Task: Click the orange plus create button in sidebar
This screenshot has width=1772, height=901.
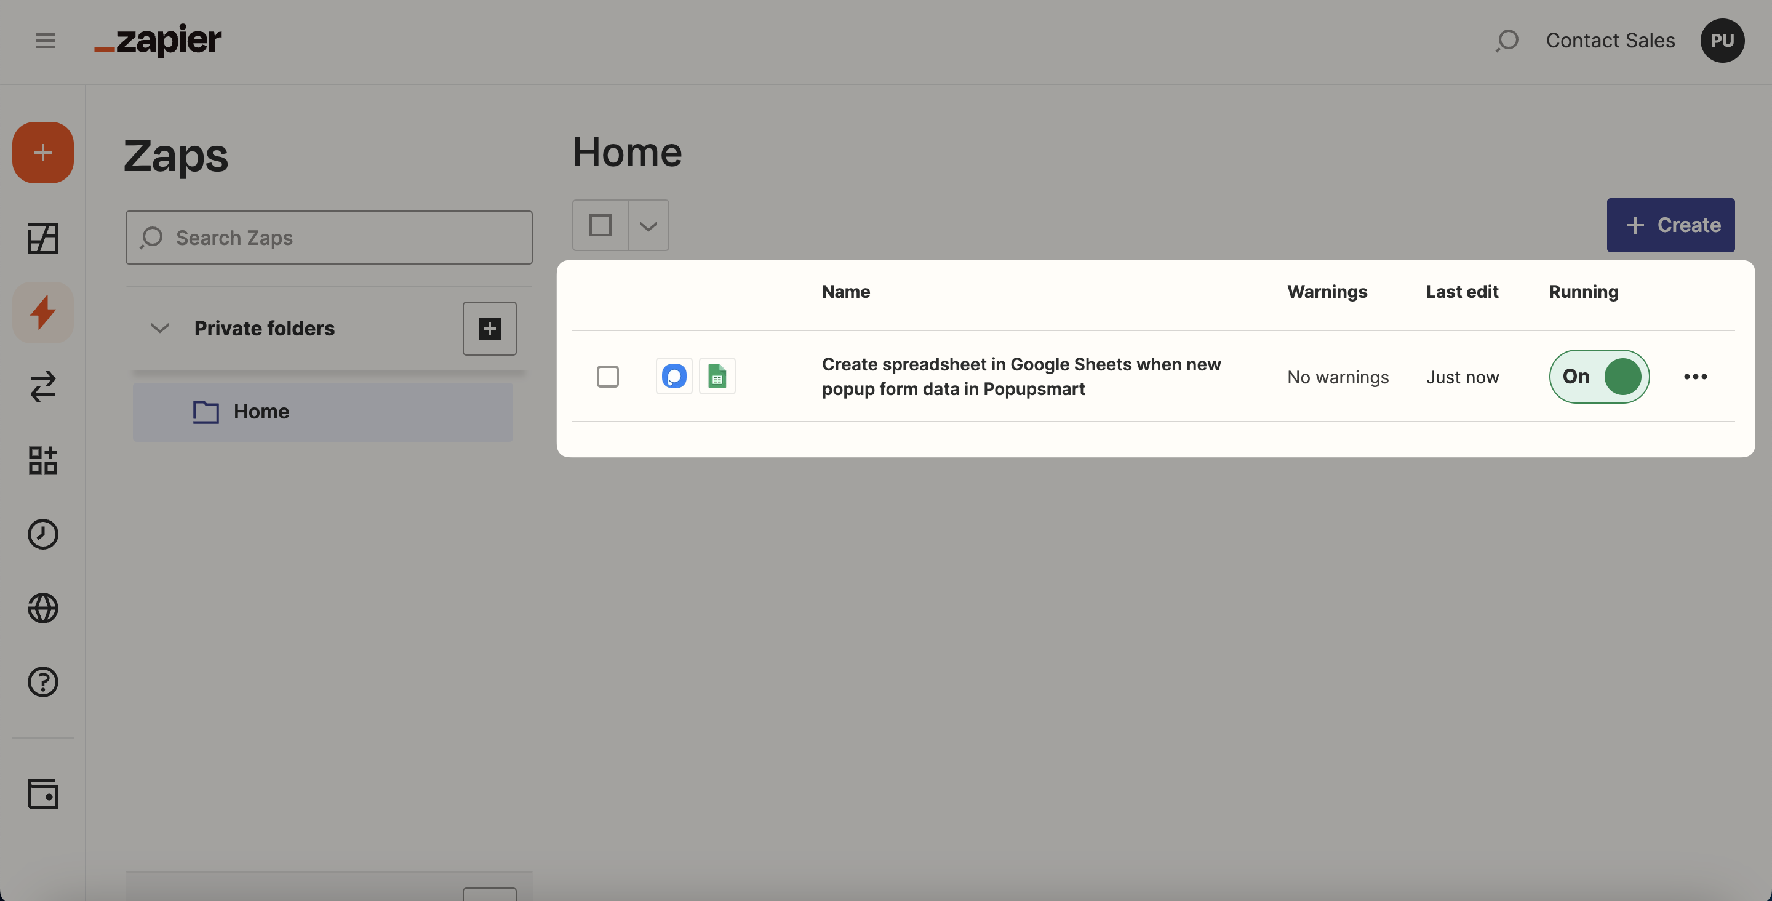Action: pyautogui.click(x=42, y=152)
